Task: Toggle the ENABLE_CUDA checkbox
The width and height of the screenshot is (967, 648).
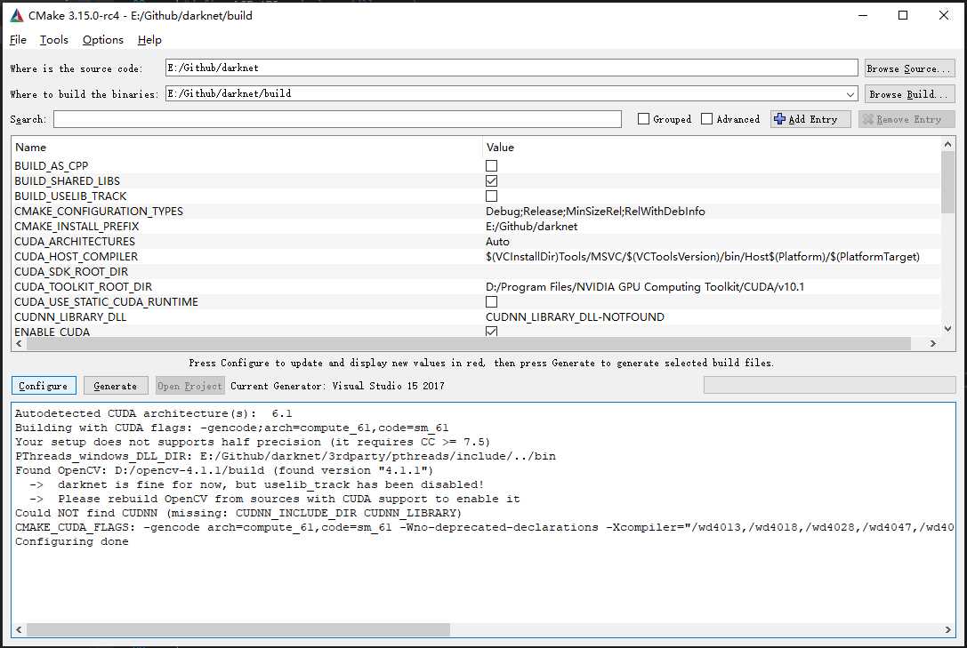Action: click(492, 332)
